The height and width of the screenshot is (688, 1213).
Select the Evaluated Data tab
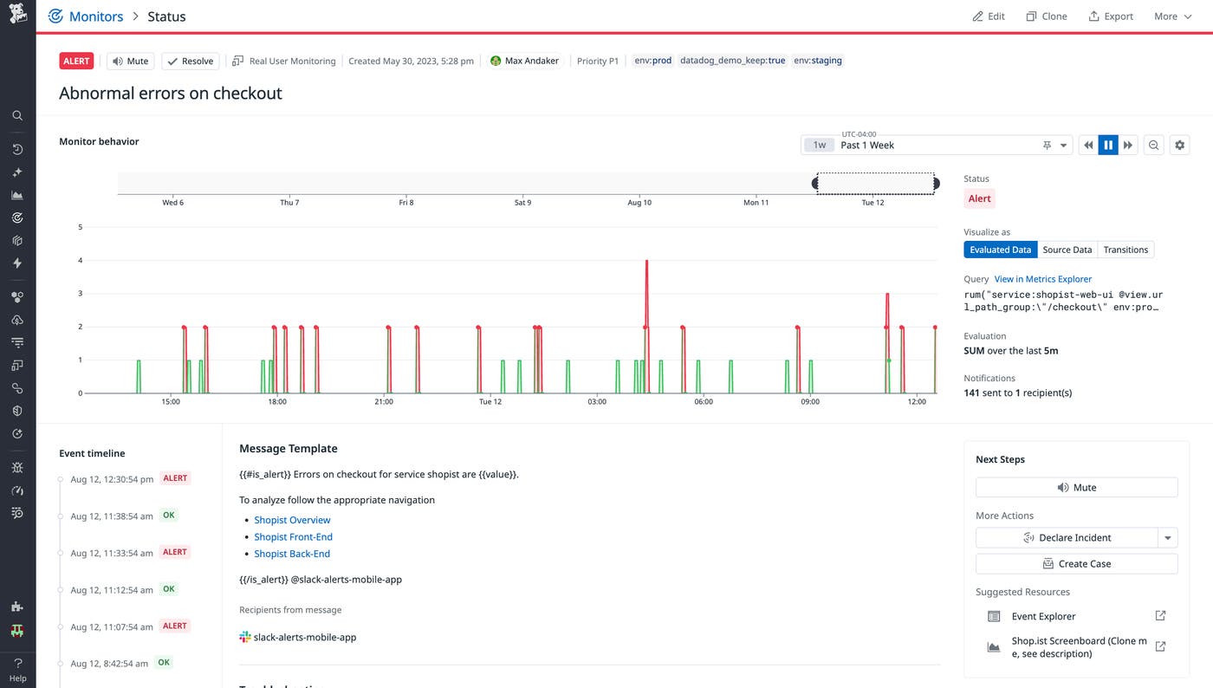coord(1000,250)
